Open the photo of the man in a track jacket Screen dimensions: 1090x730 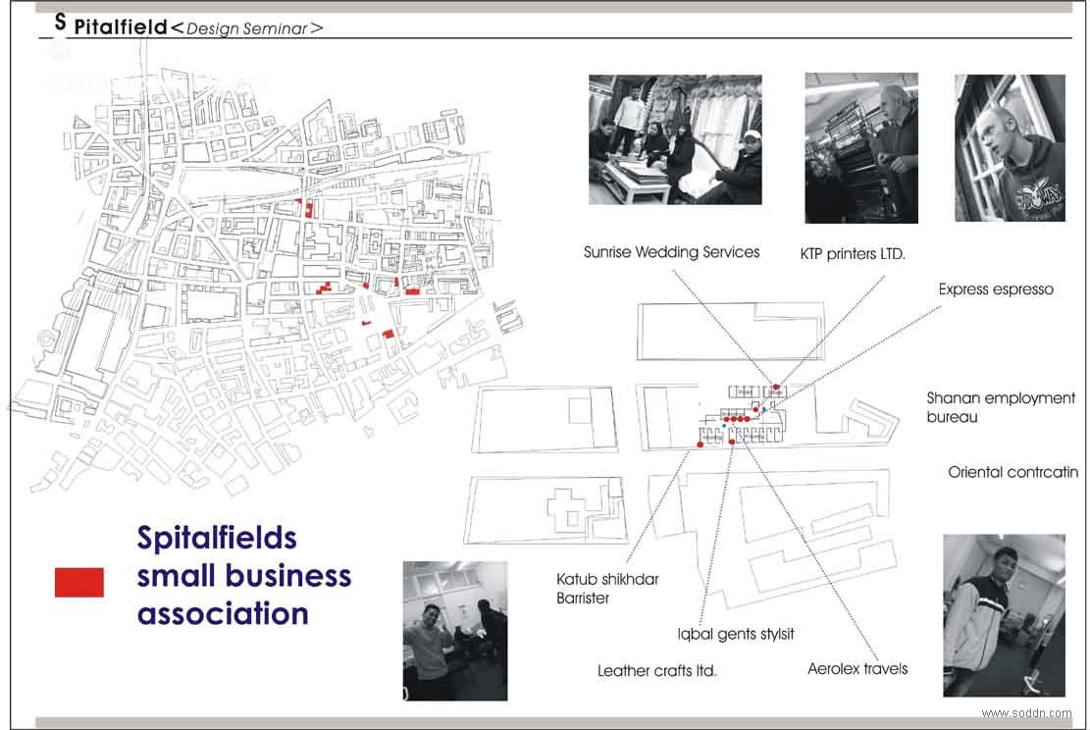coord(1004,615)
